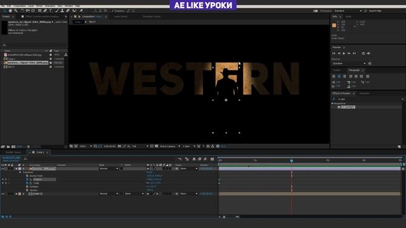Open the Composition menu
Screen dimensions: 406x228
(20, 6)
